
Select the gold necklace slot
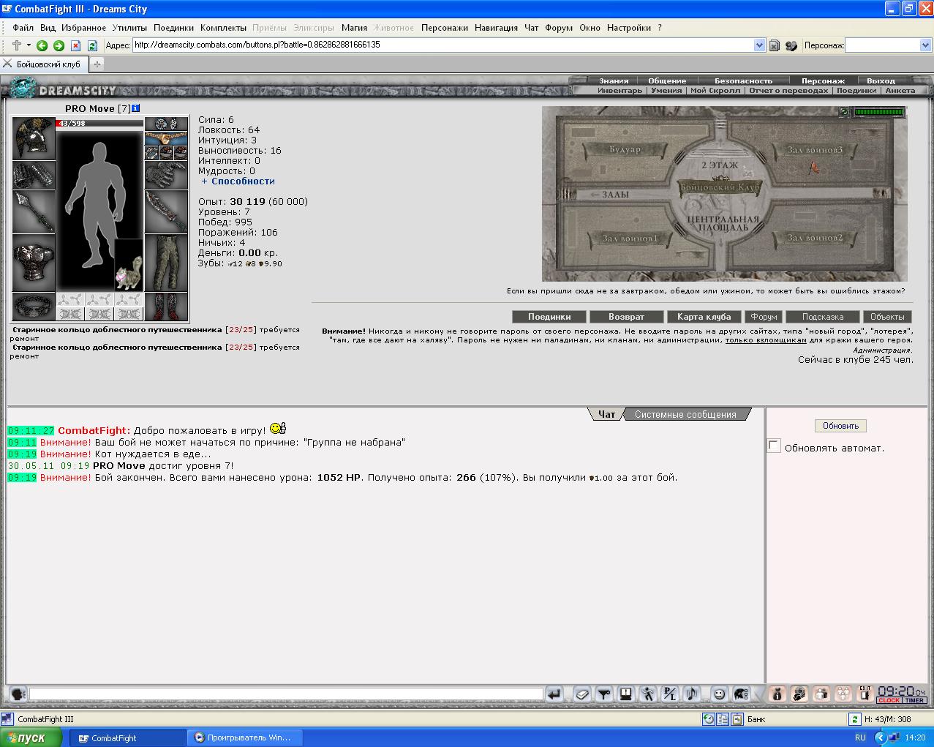pyautogui.click(x=166, y=138)
